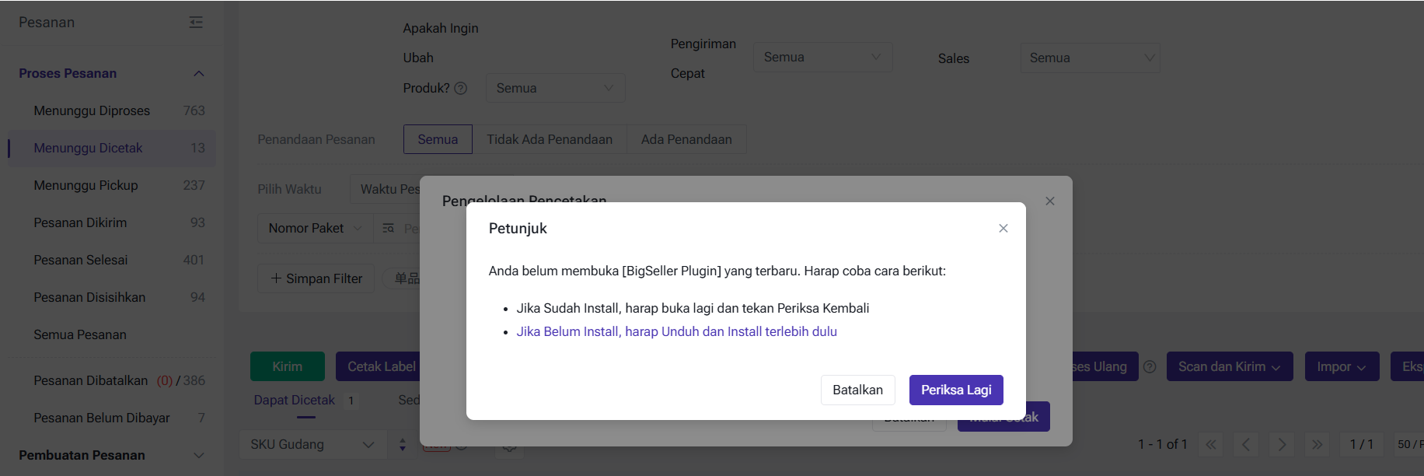Screen dimensions: 1424x476
Task: Click the Periksa Lagi button
Action: pos(955,390)
